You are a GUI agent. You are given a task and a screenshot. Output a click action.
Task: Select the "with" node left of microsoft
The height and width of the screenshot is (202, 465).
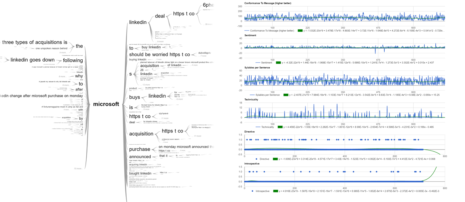tap(80, 110)
